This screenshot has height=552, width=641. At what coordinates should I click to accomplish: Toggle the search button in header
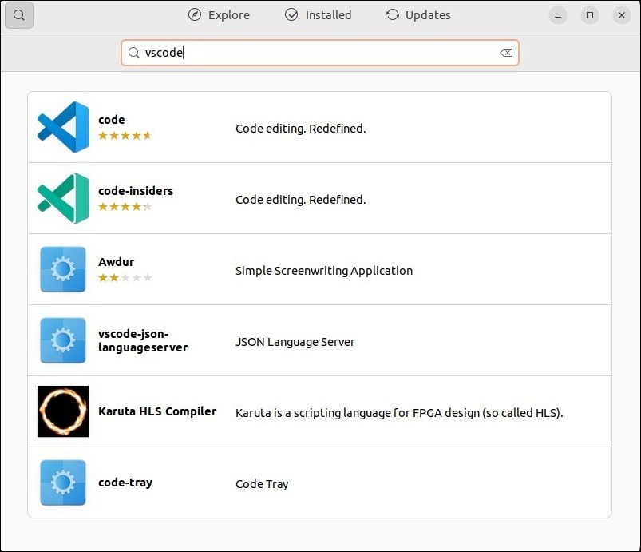[x=19, y=15]
